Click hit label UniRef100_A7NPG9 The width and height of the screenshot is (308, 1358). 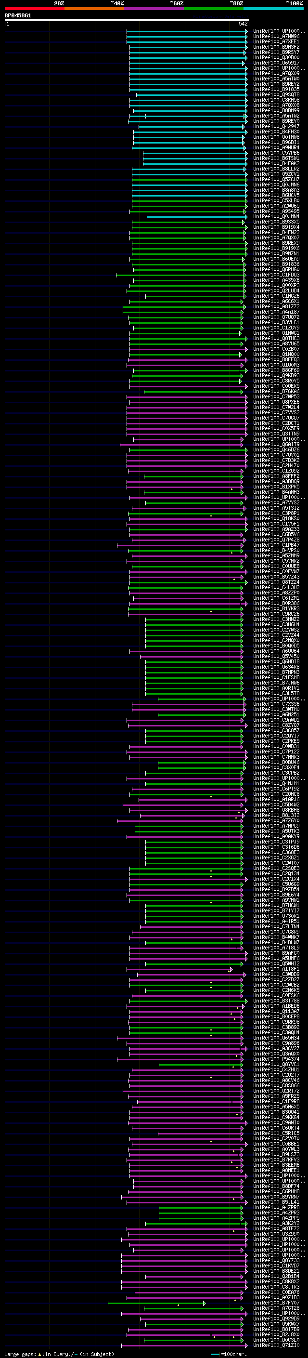pos(276,826)
